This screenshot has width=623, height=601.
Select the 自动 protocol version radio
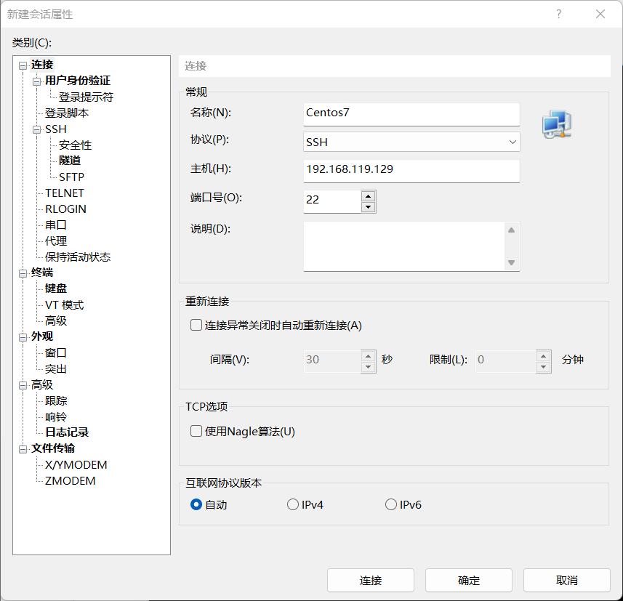coord(196,504)
